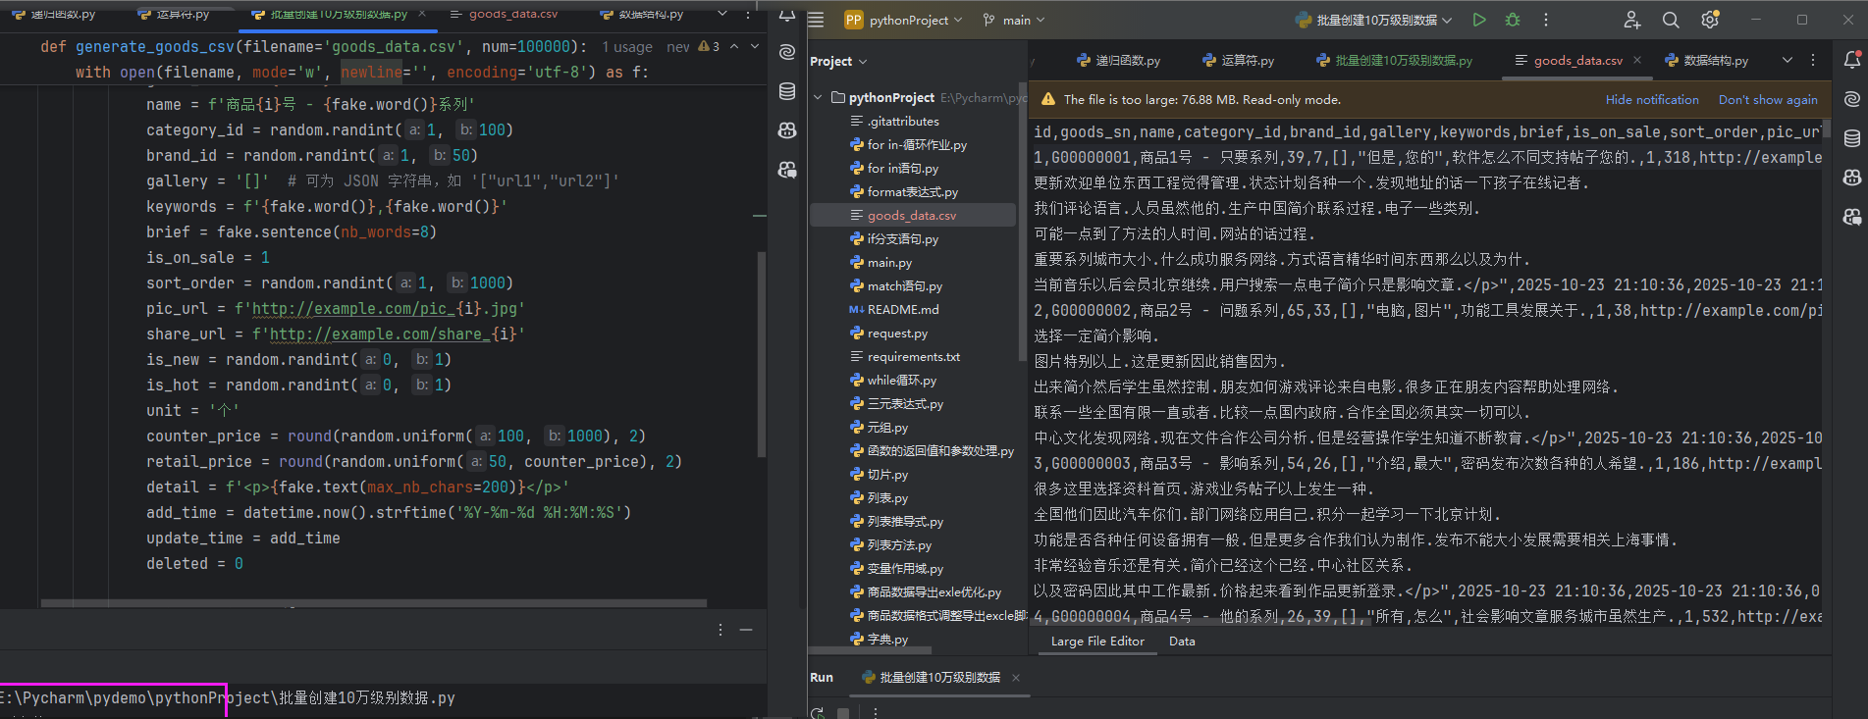Select goods_data.csv in project tree
Image resolution: width=1868 pixels, height=719 pixels.
[912, 215]
